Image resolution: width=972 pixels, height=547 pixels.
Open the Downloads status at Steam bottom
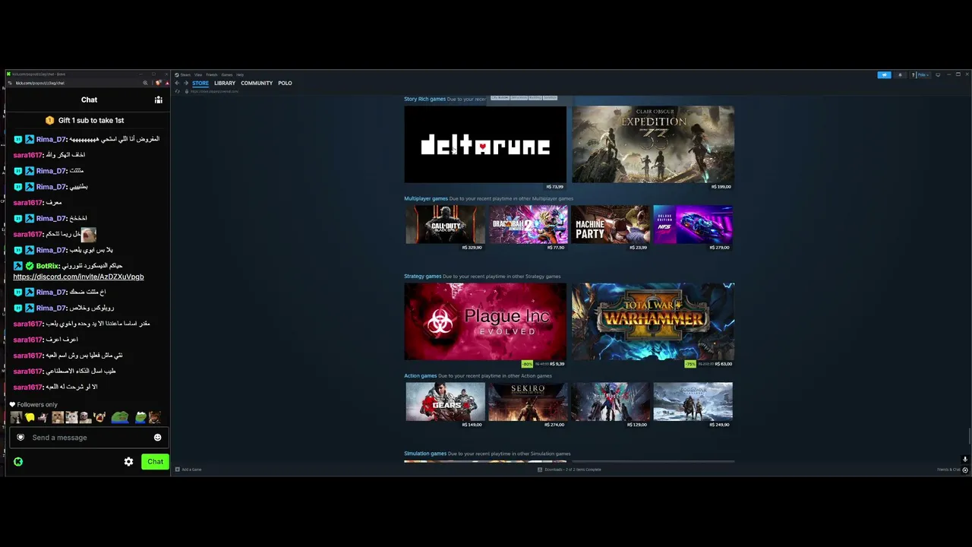(x=569, y=470)
